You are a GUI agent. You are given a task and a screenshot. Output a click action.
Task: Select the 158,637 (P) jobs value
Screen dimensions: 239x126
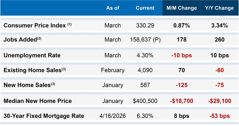tap(145, 40)
